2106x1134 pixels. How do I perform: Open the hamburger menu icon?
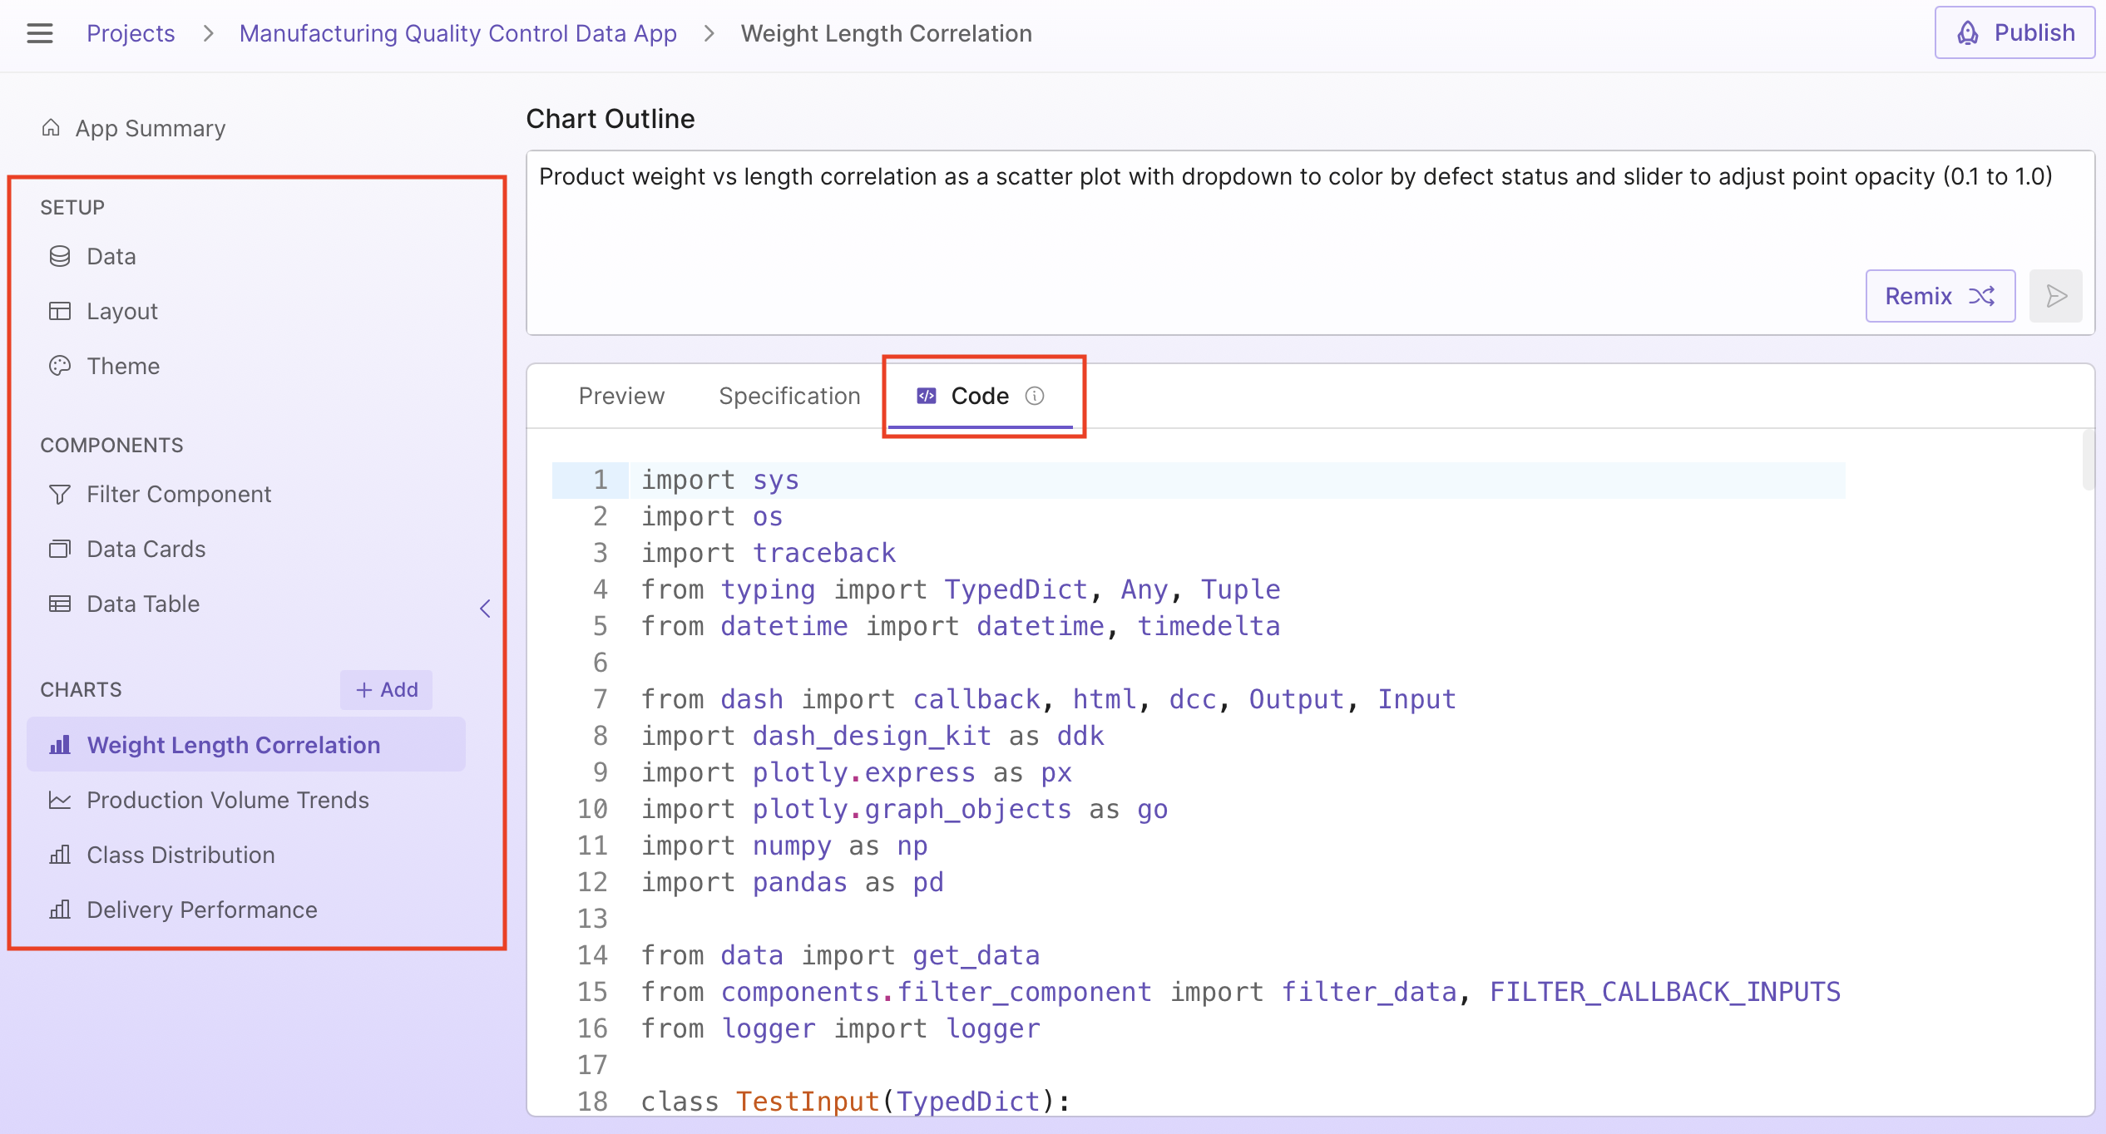(39, 33)
